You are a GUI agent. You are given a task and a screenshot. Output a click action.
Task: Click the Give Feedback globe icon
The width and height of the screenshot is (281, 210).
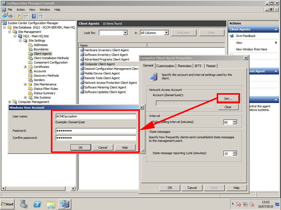tap(232, 36)
